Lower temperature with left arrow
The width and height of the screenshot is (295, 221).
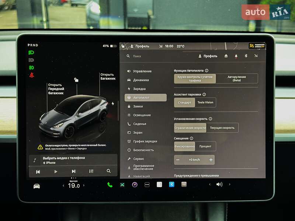pos(63,186)
